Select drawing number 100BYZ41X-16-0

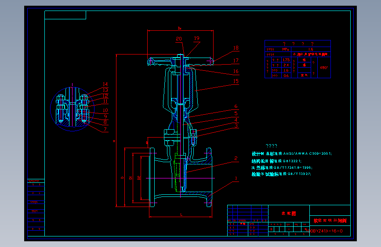tap(324, 231)
